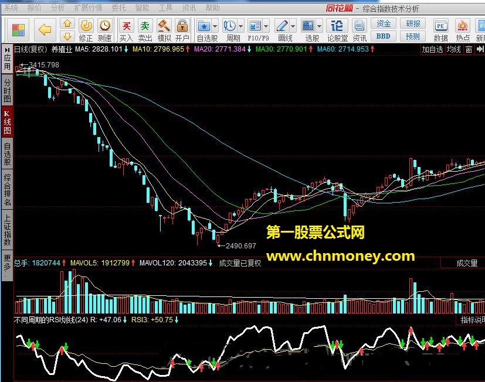The width and height of the screenshot is (485, 382).
Task: Click the 资金 button
Action: [x=384, y=23]
